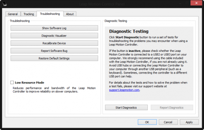Click Start Diagnostics button
The image size is (204, 130).
point(126,108)
